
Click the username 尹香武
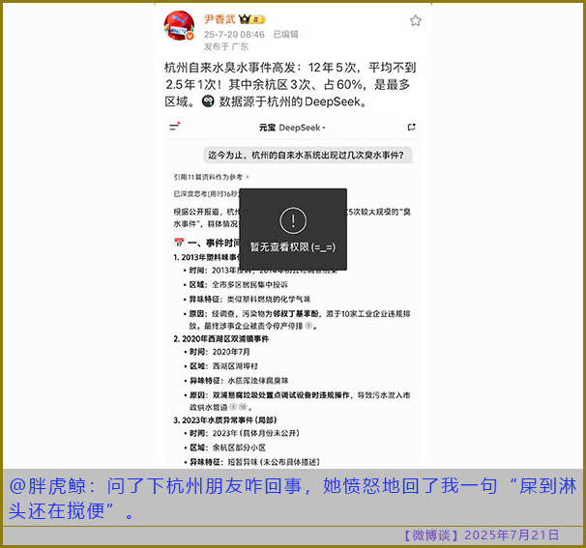click(x=219, y=19)
